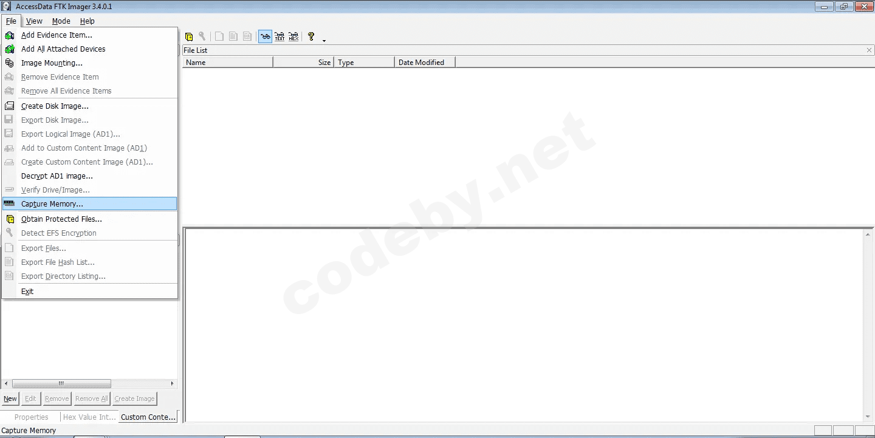
Task: Sort the file list by Size column
Action: click(x=303, y=63)
